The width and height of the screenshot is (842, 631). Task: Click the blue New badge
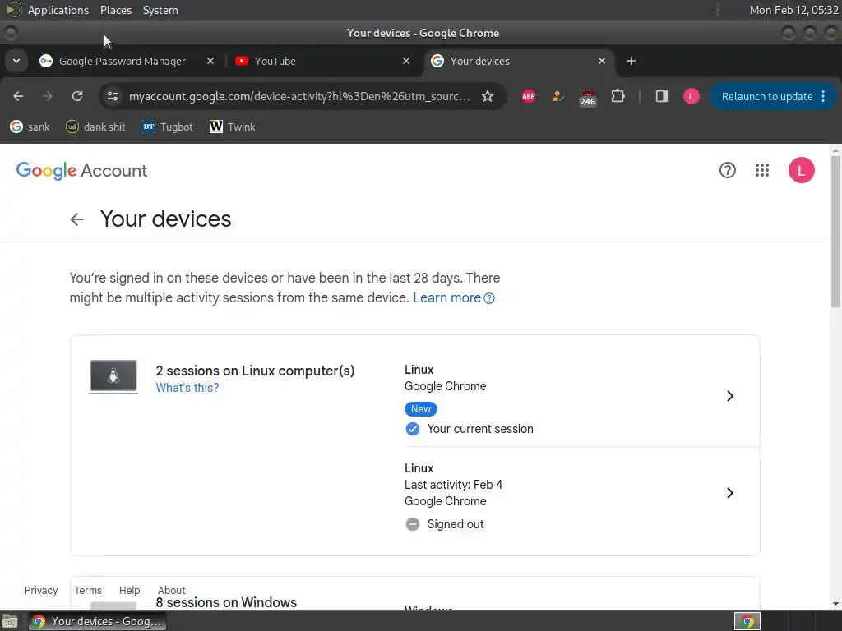pos(421,409)
